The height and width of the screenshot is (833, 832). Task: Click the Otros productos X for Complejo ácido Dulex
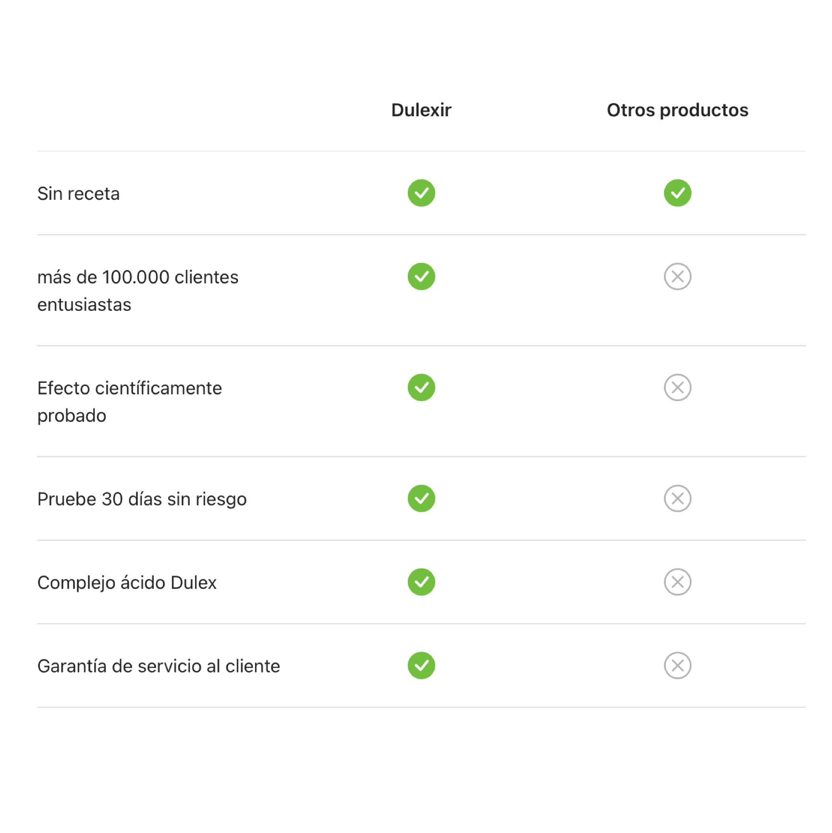click(x=677, y=582)
